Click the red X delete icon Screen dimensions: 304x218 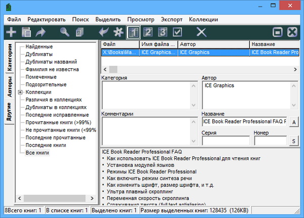201,32
